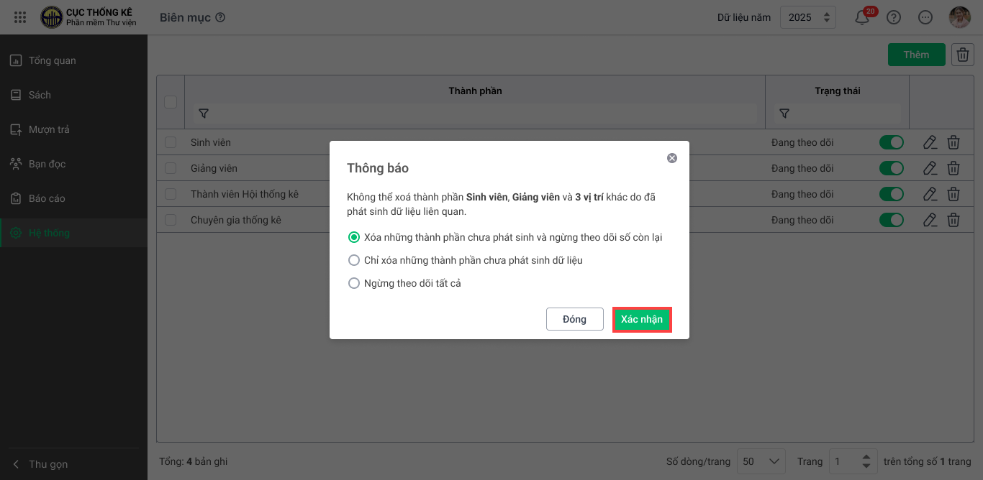The image size is (983, 480).
Task: Open the more options ellipsis icon
Action: 926,18
